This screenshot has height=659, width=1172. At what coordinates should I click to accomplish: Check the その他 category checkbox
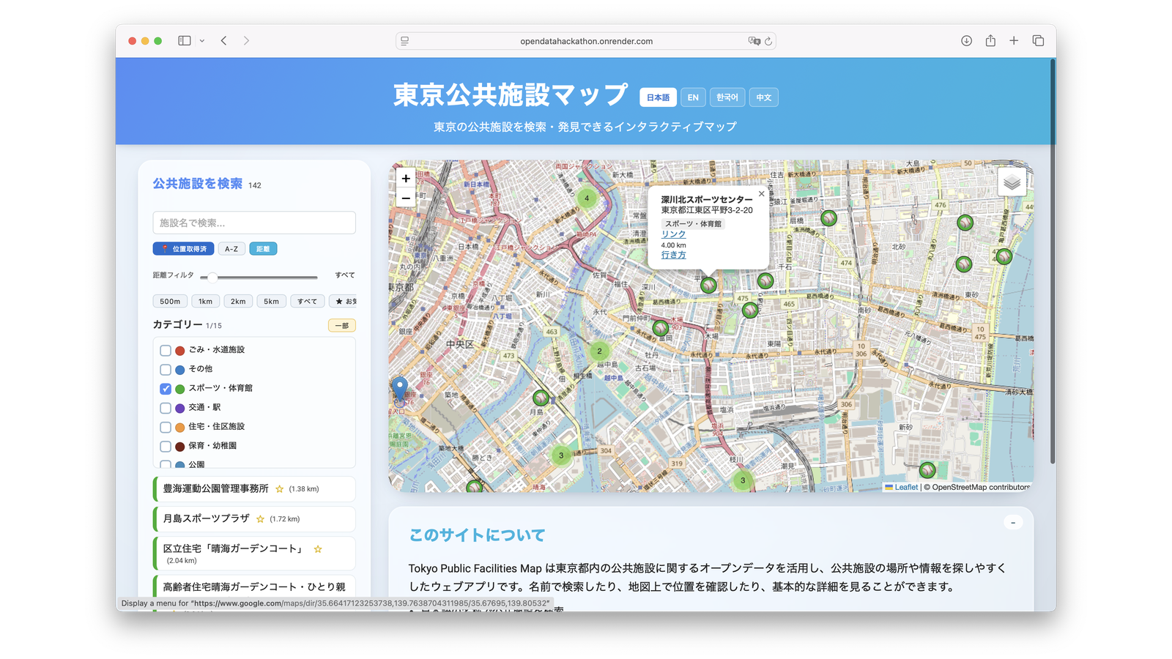[x=166, y=370]
